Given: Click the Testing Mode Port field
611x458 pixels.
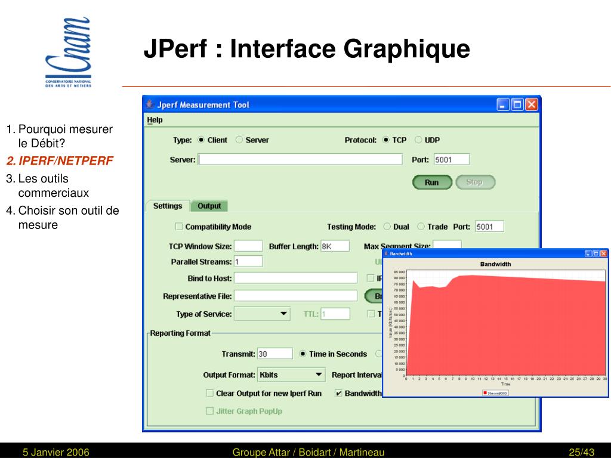Looking at the screenshot, I should [x=489, y=227].
